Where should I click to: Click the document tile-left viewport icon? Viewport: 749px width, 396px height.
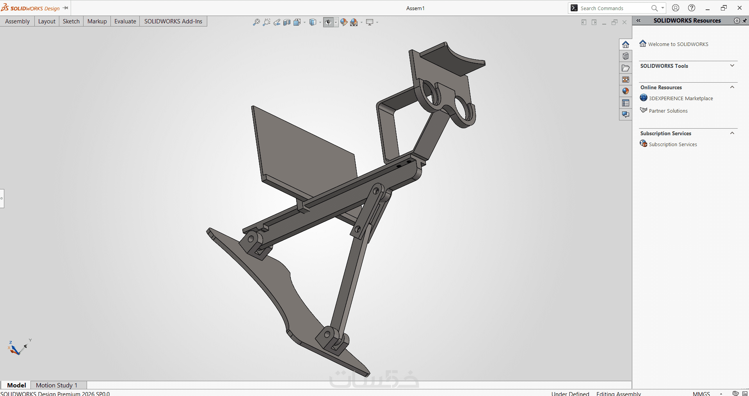click(x=584, y=22)
